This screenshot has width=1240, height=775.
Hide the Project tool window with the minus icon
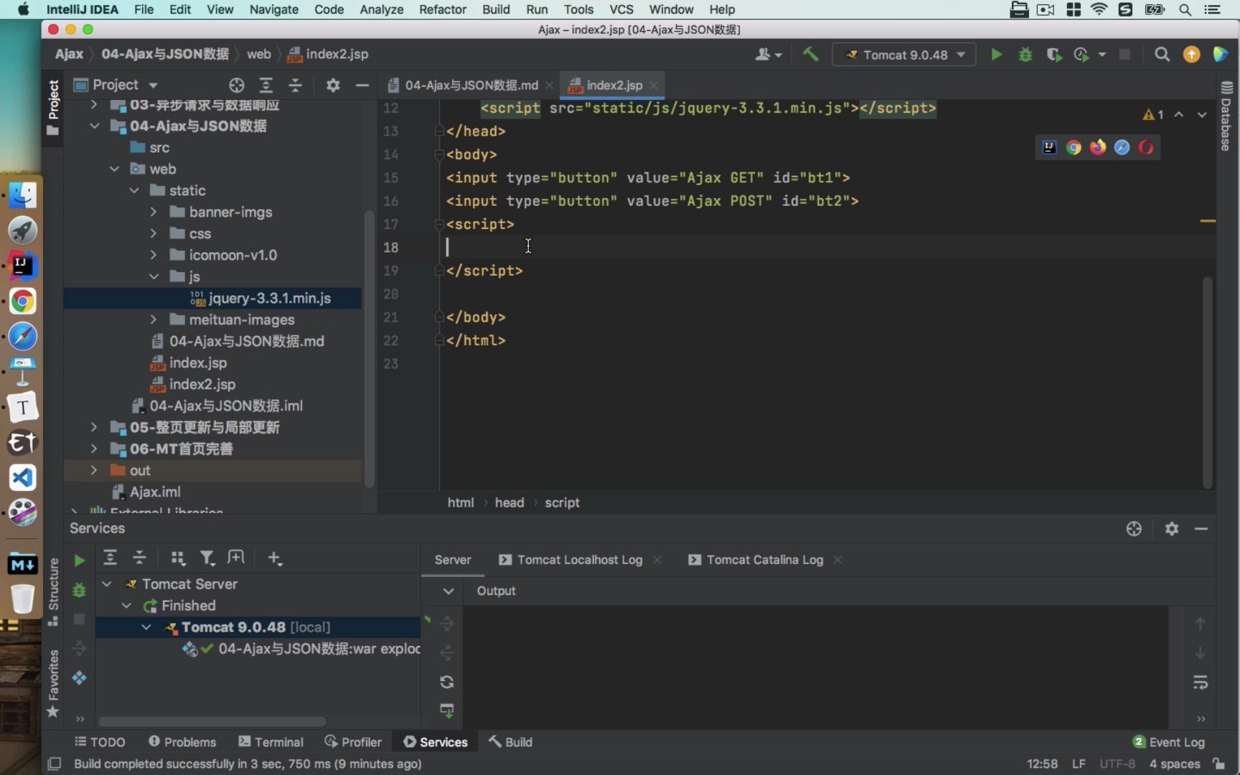pyautogui.click(x=362, y=85)
